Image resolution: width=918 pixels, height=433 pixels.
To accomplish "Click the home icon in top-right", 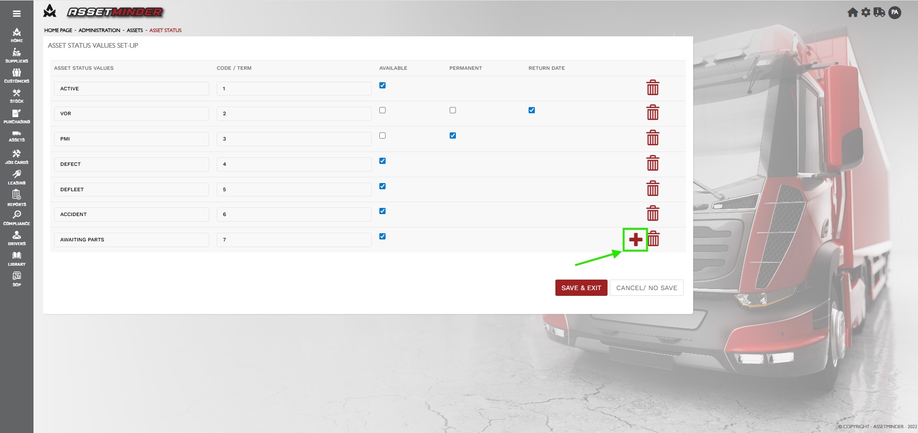I will click(x=852, y=12).
